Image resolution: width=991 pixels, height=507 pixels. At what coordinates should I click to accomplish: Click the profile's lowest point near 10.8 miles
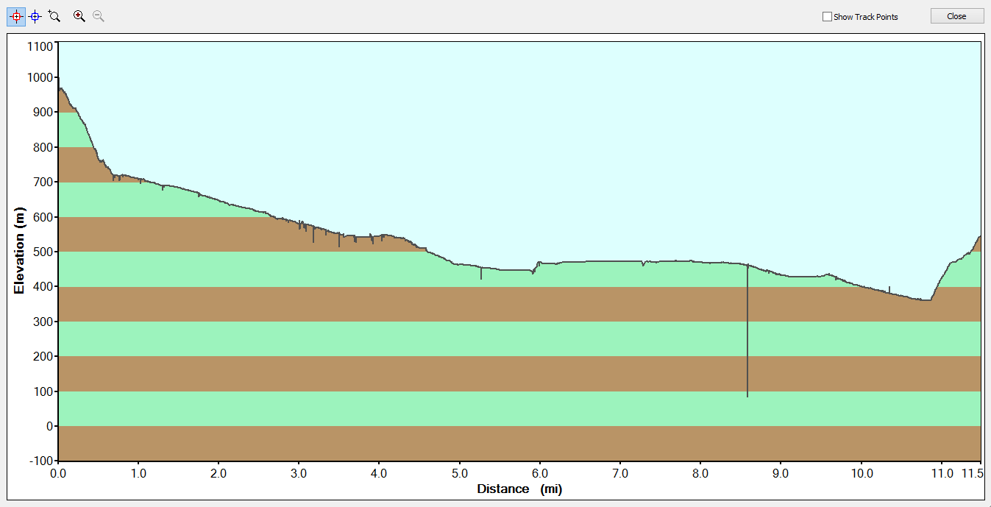[926, 299]
